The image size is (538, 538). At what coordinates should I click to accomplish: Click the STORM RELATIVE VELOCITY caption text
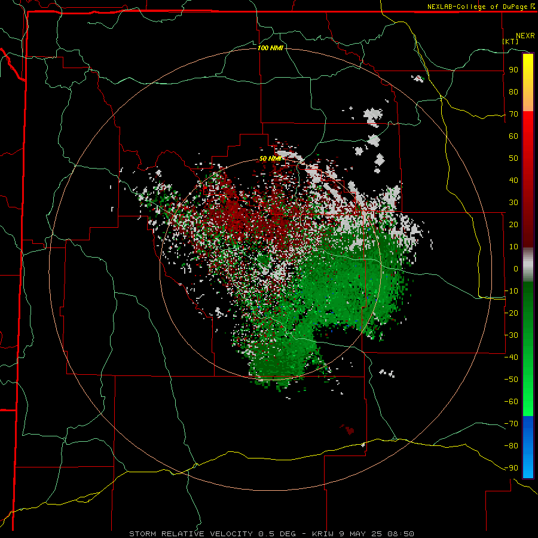[191, 534]
